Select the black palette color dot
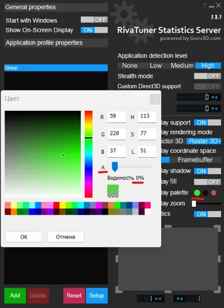This screenshot has height=308, width=224. 206,193
